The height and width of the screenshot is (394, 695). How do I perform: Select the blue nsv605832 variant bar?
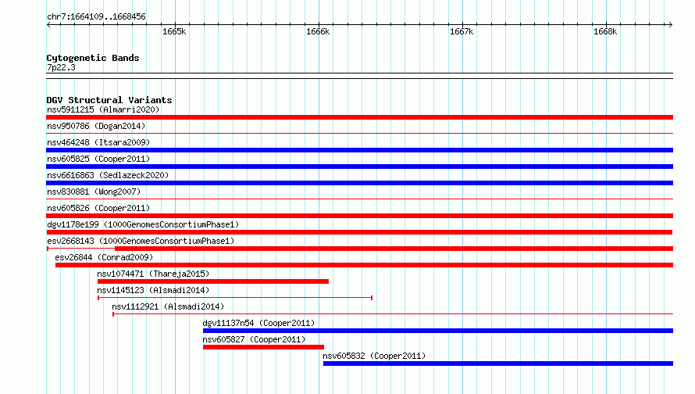tap(498, 364)
